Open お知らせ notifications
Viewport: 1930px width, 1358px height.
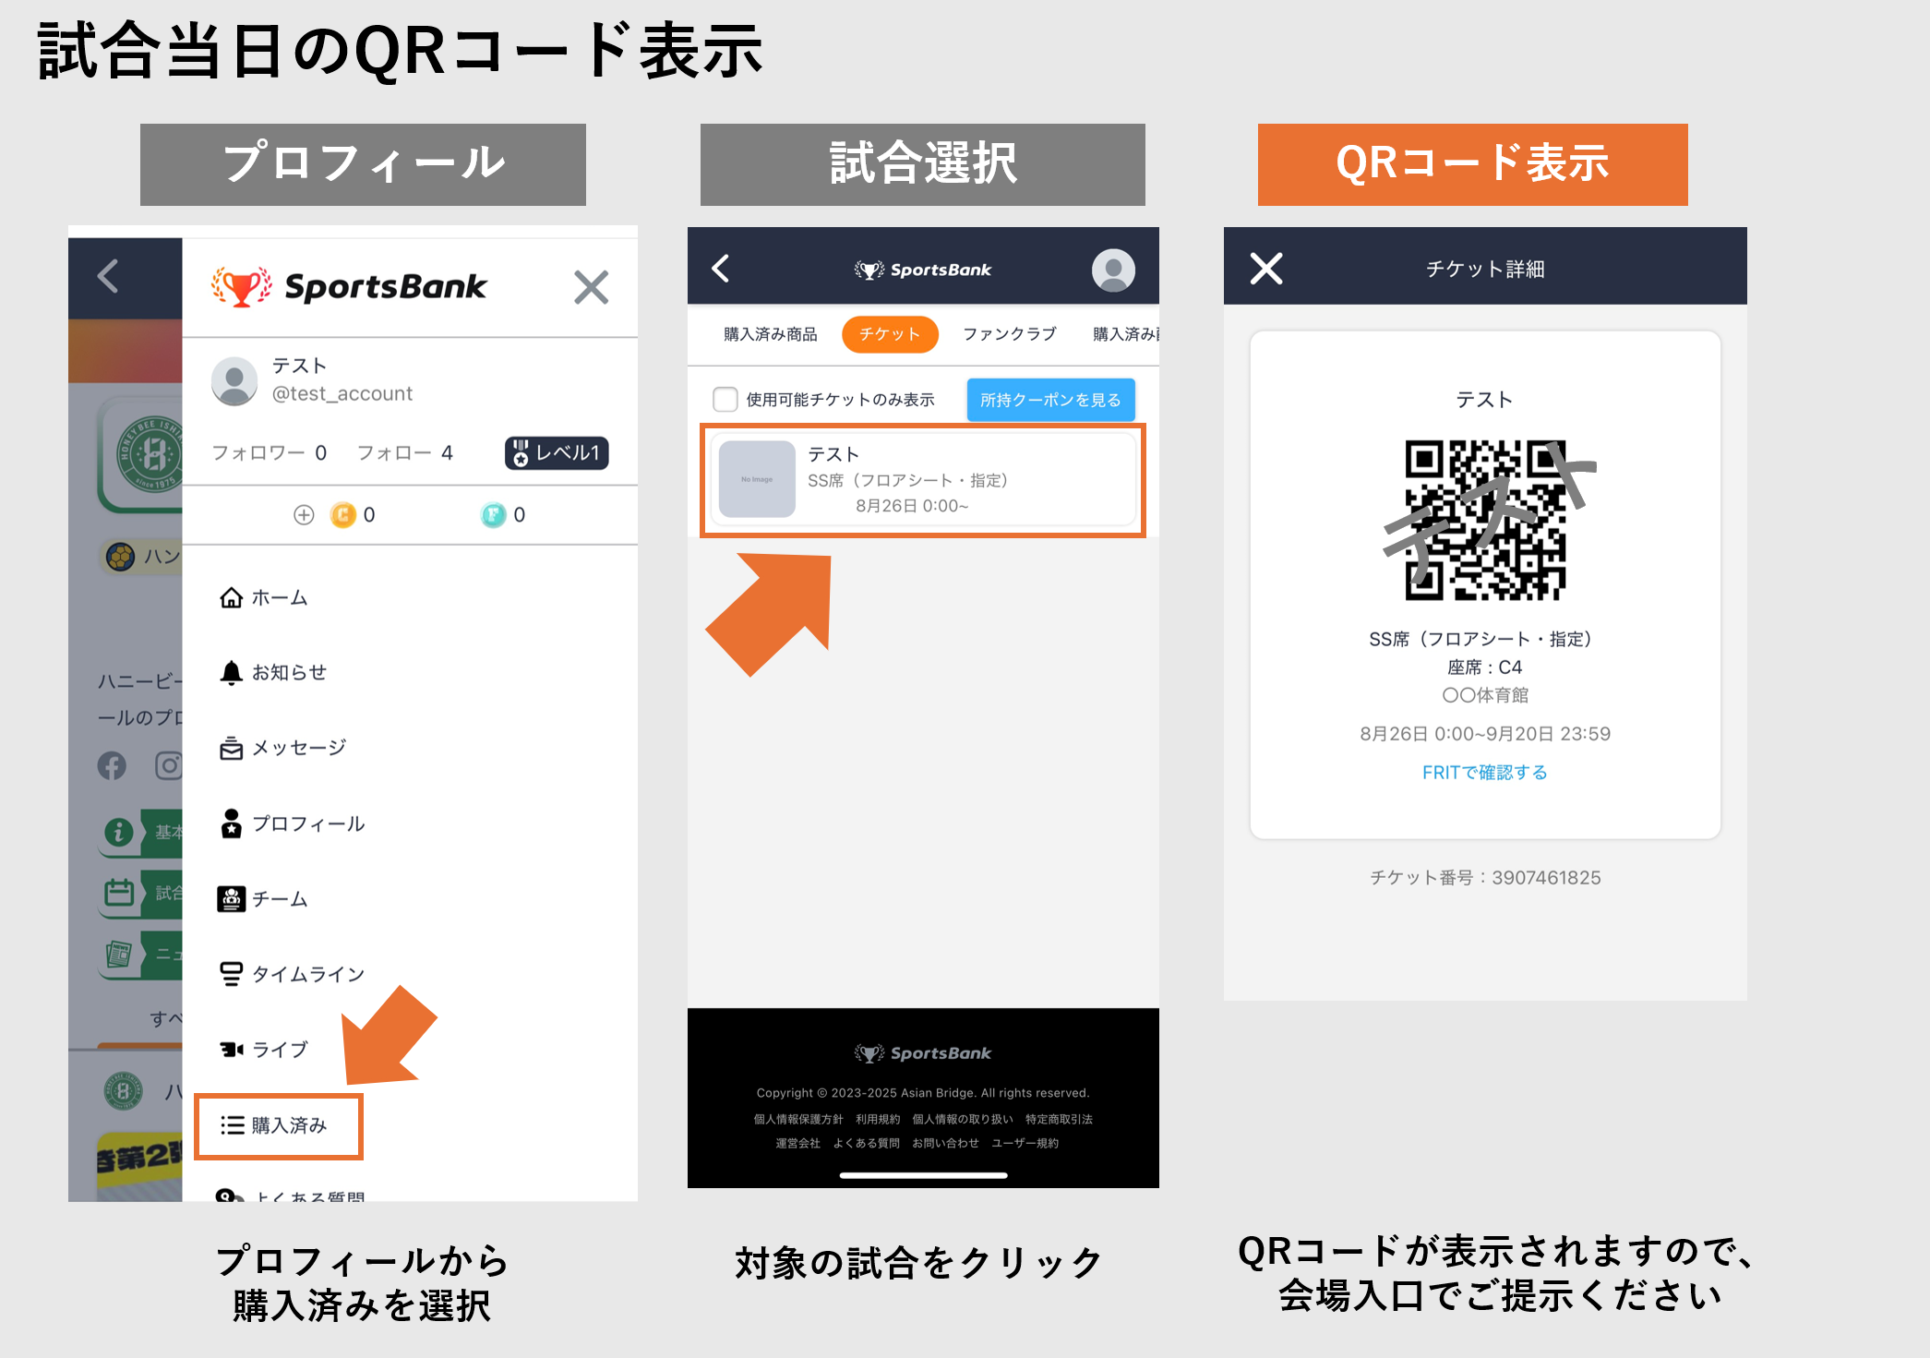point(272,672)
